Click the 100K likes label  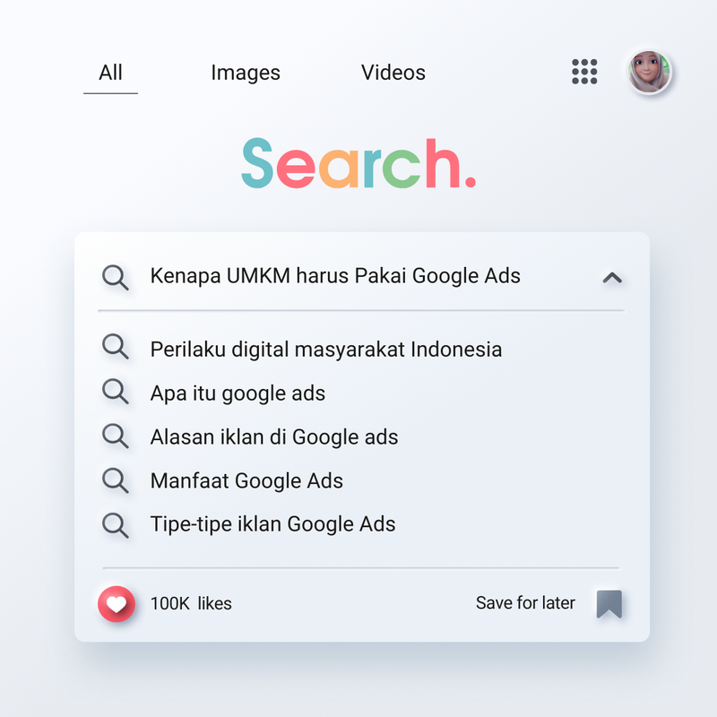pyautogui.click(x=191, y=603)
